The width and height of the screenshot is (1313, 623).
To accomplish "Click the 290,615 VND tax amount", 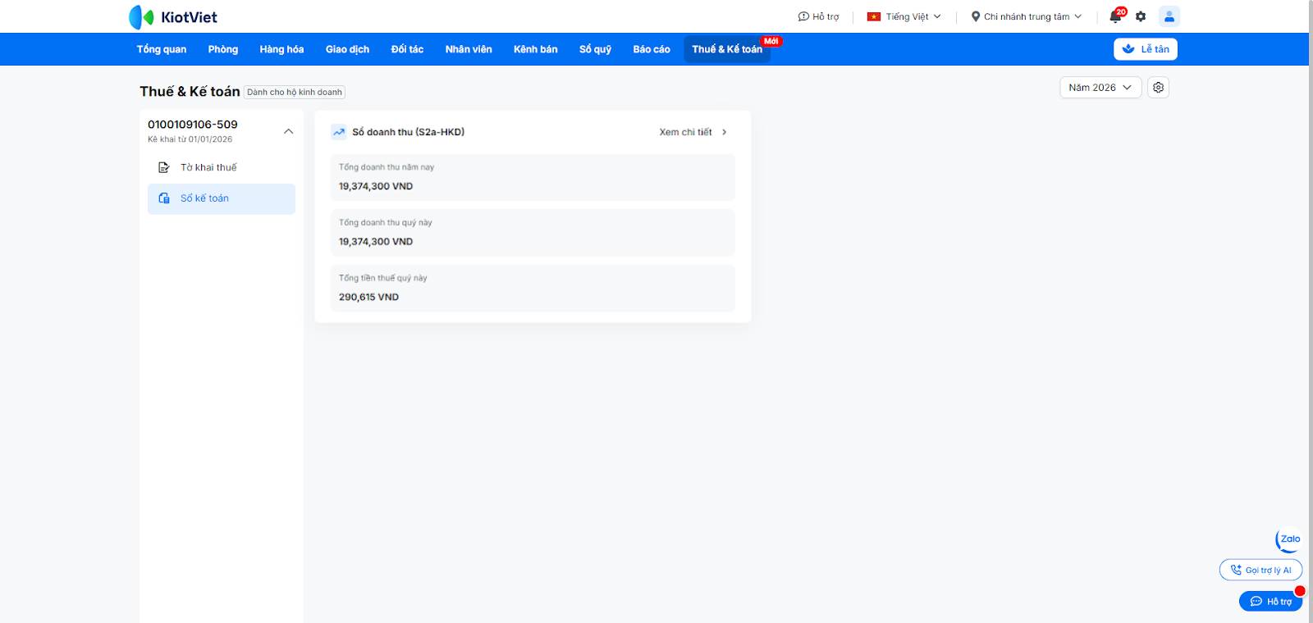I will 368,298.
